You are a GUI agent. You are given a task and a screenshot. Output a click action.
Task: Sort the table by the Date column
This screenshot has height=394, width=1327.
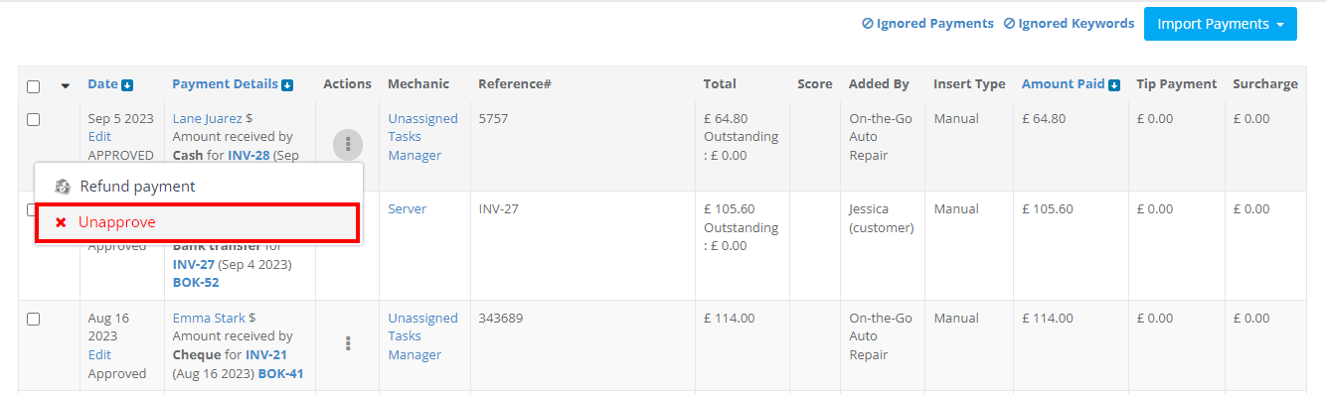pyautogui.click(x=102, y=84)
